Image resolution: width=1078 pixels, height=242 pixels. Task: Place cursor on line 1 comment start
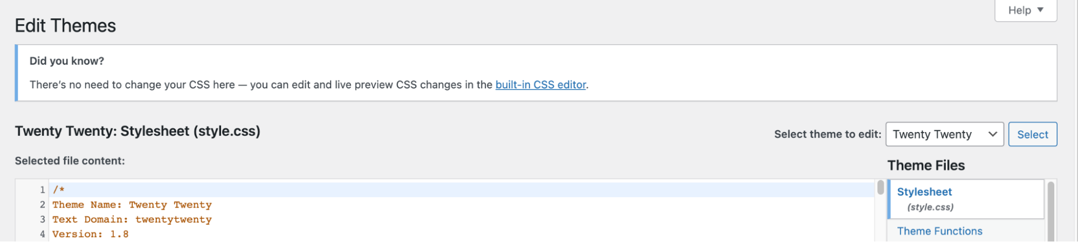[59, 190]
